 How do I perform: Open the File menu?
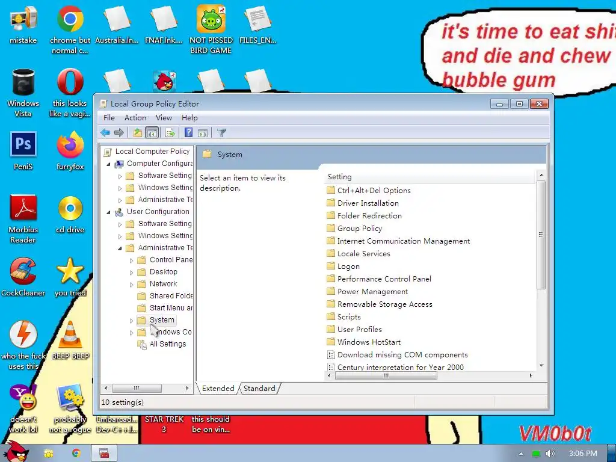coord(109,118)
